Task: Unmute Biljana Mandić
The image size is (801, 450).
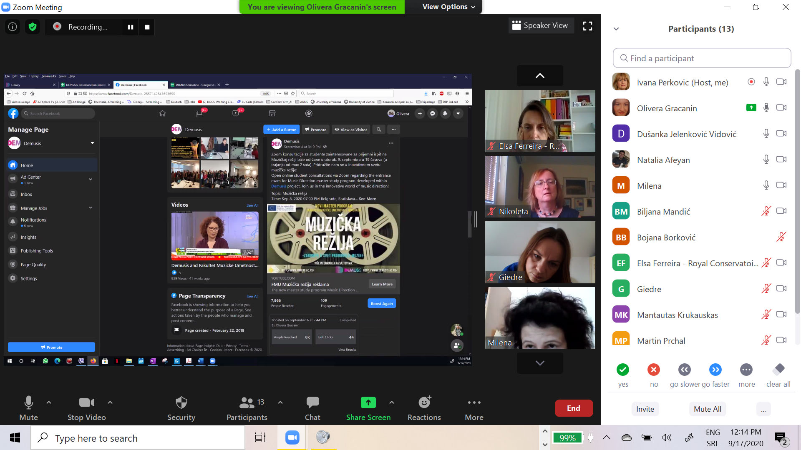Action: click(766, 211)
